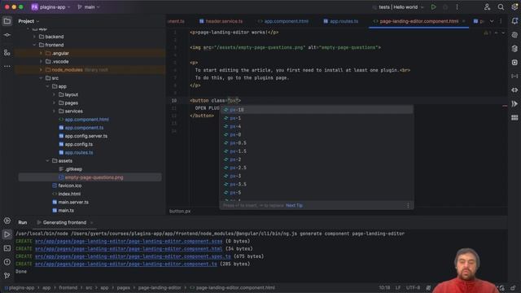Open the code-with-me user icon

point(487,7)
